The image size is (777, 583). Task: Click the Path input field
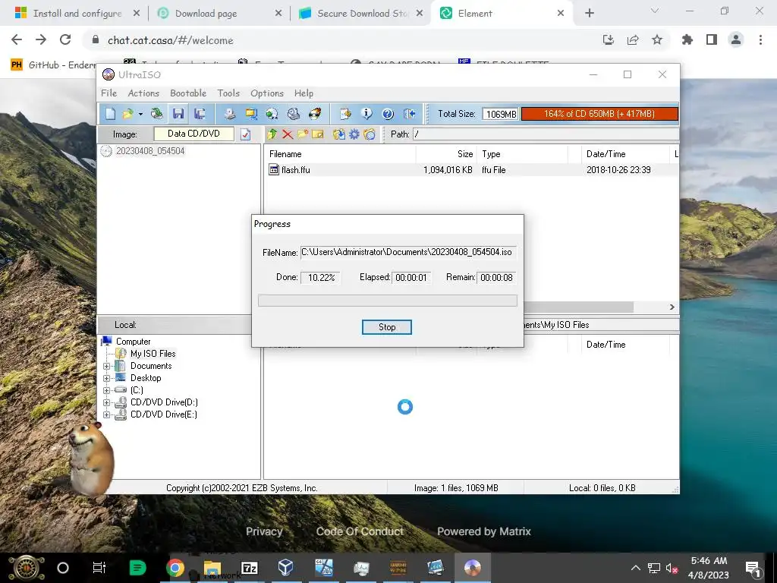pyautogui.click(x=546, y=134)
